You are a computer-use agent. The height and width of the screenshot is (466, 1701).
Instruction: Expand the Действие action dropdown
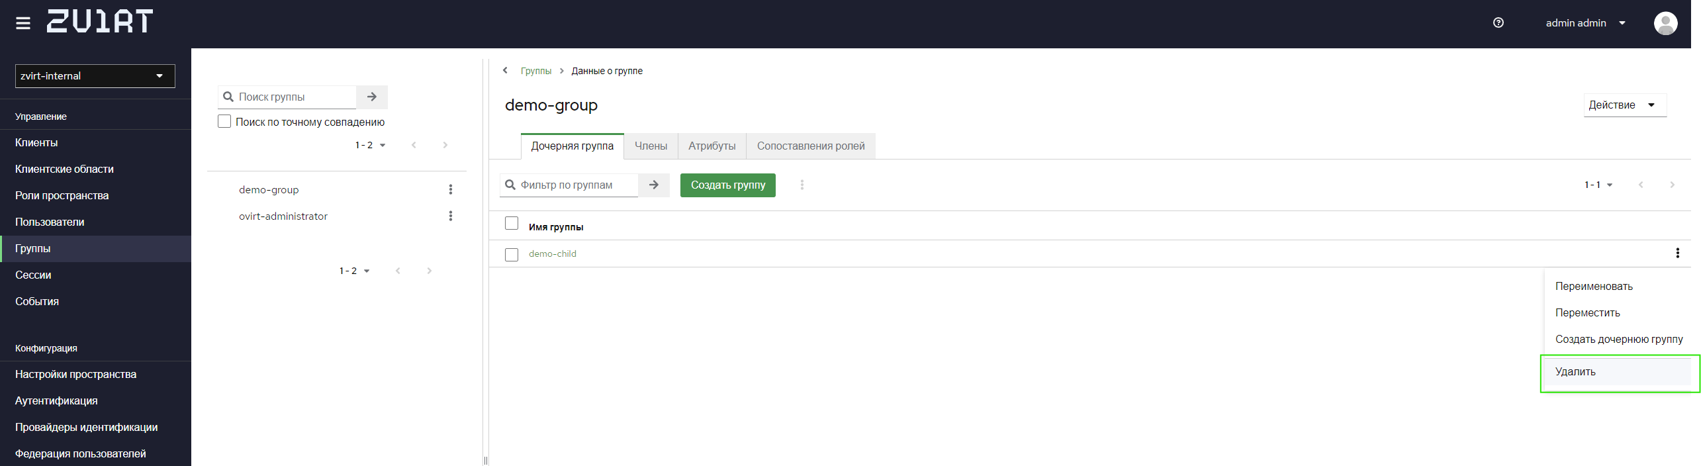coord(1625,105)
